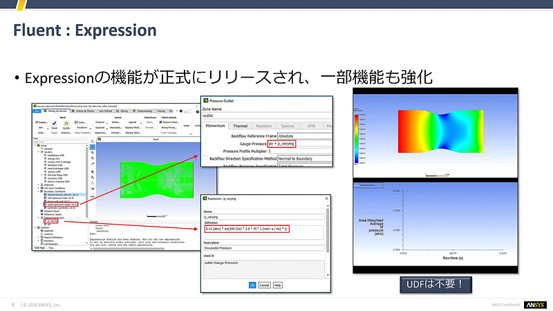Click the Delete... button in Zones group
553x311 pixels.
point(115,122)
